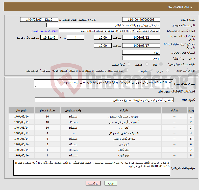The width and height of the screenshot is (199, 190).
Task: Click quantity 3 in row 6
Action: (x=47, y=145)
